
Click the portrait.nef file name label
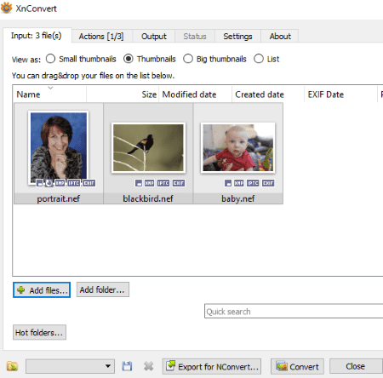[x=59, y=198]
